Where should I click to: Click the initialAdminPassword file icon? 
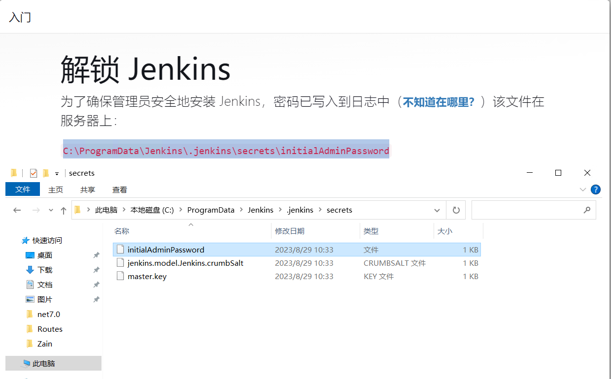[x=120, y=250]
